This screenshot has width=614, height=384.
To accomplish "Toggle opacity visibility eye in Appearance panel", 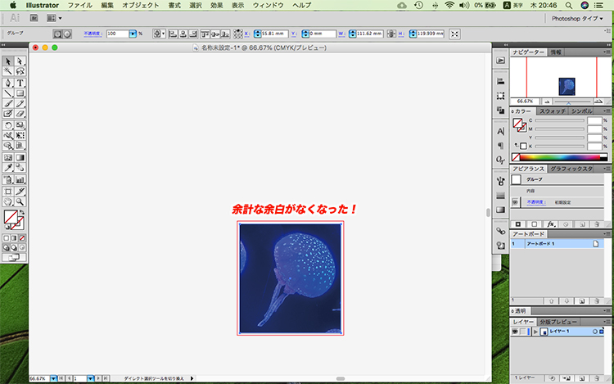I will tap(515, 201).
